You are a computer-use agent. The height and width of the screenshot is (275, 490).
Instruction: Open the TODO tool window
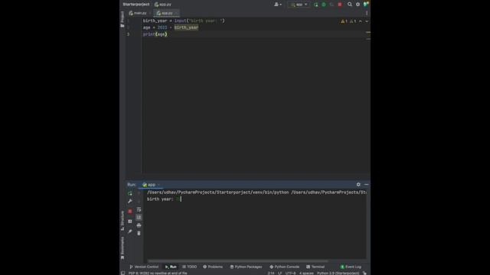click(x=190, y=267)
